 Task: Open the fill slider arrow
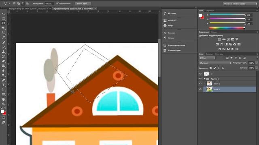click(x=256, y=68)
